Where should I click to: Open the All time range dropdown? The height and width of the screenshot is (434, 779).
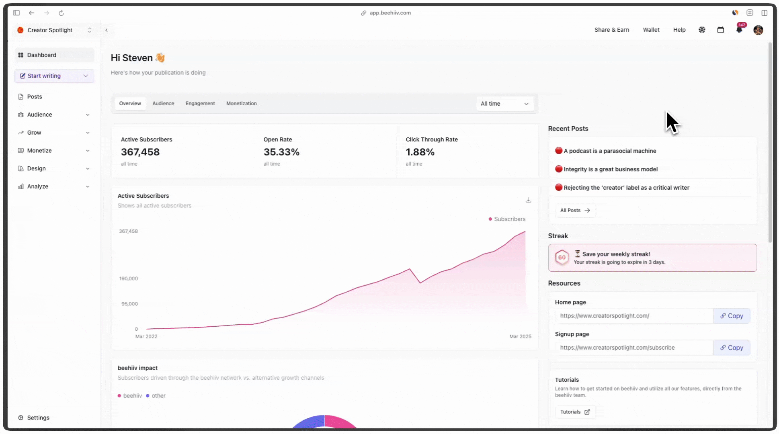click(x=504, y=104)
